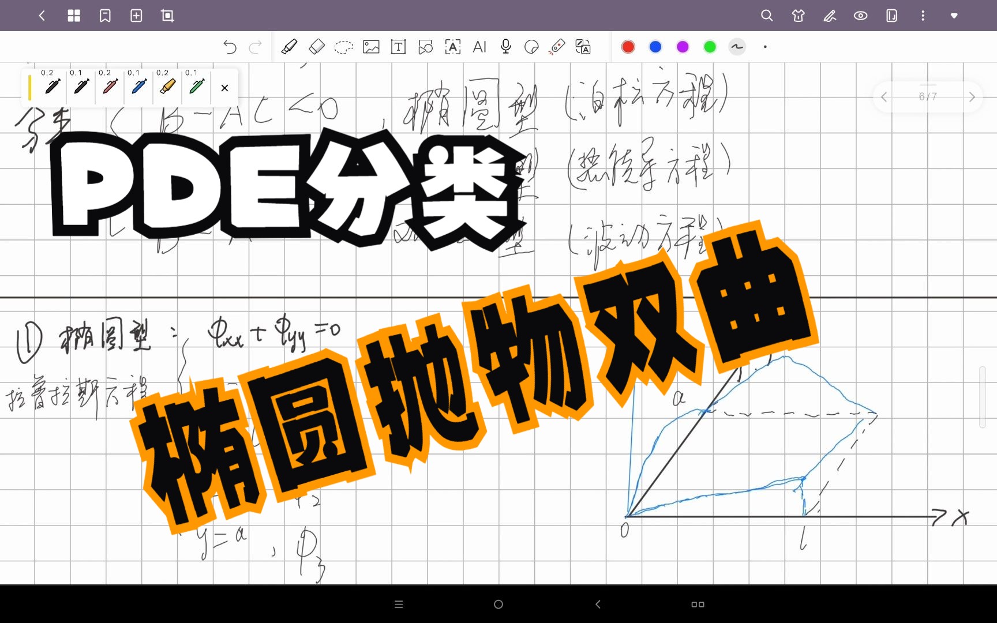Screen dimensions: 997x623
Task: Tap the 6/7 page indicator
Action: 928,97
